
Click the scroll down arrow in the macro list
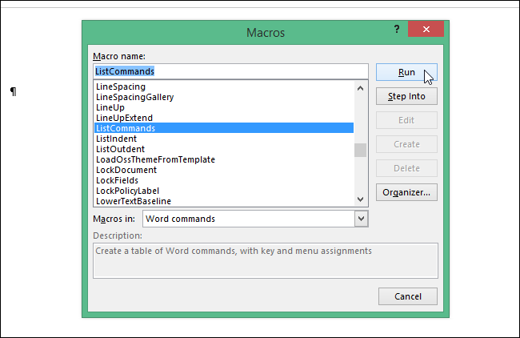(x=361, y=199)
